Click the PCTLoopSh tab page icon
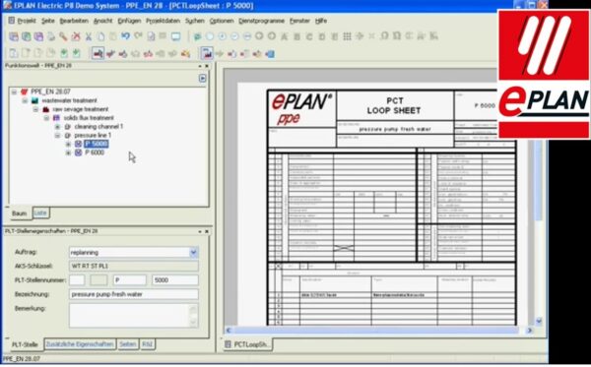 (228, 344)
